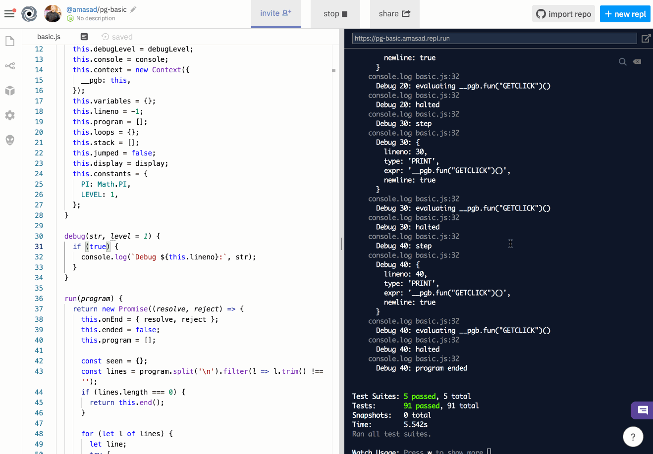This screenshot has height=454, width=653.
Task: Open the hamburger main menu
Action: pyautogui.click(x=9, y=14)
